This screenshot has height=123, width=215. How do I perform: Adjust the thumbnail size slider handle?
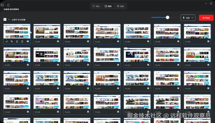point(167,17)
